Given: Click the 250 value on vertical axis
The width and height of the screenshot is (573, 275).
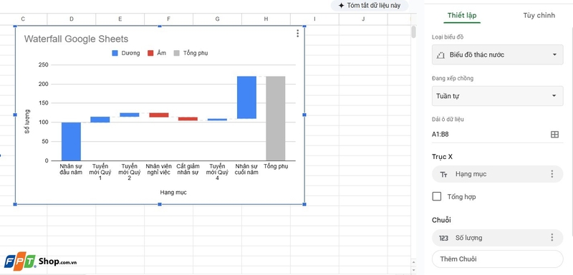Looking at the screenshot, I should click(x=43, y=65).
